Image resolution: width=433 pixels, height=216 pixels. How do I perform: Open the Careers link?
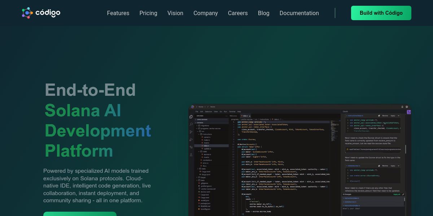238,13
